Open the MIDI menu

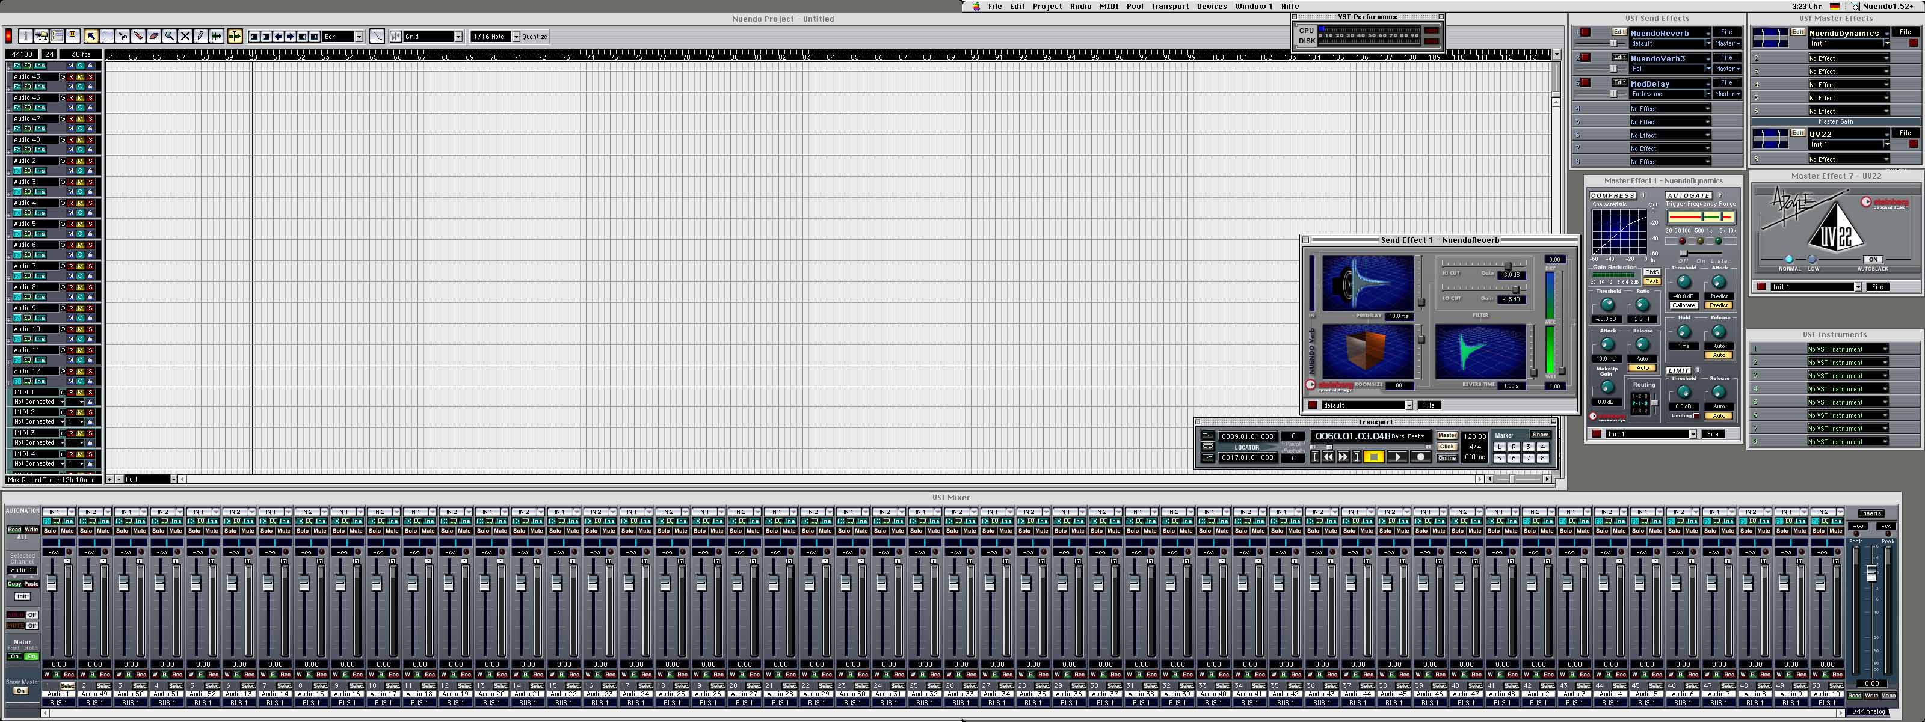point(1109,6)
